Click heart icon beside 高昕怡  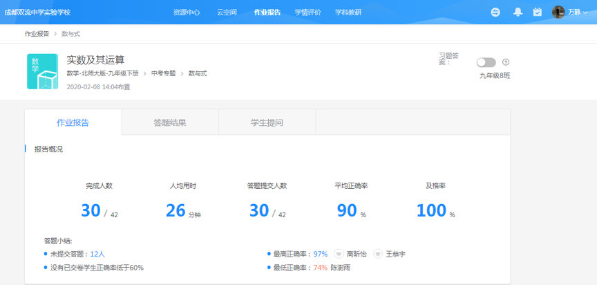point(339,254)
